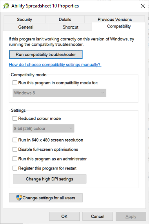Open the choose compatibility settings manually link

point(55,65)
